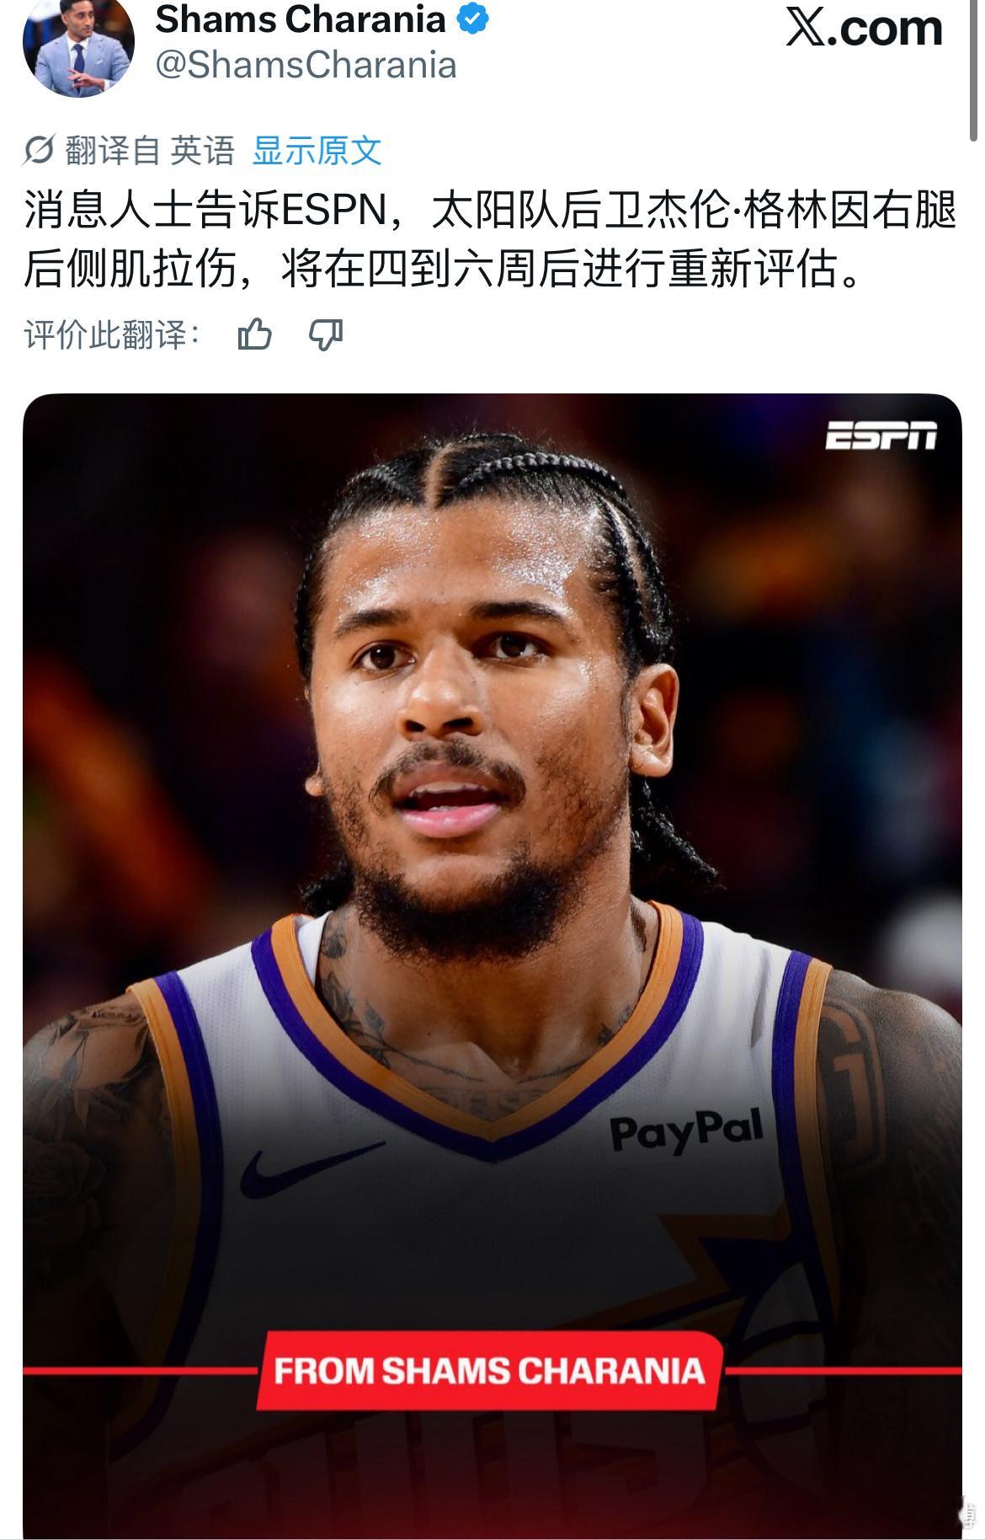Click the watermark in bottom-right corner

point(968,1512)
